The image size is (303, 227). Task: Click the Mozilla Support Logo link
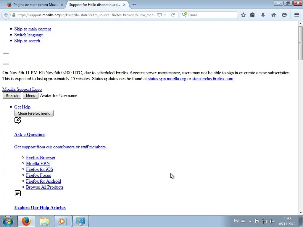coord(22,89)
